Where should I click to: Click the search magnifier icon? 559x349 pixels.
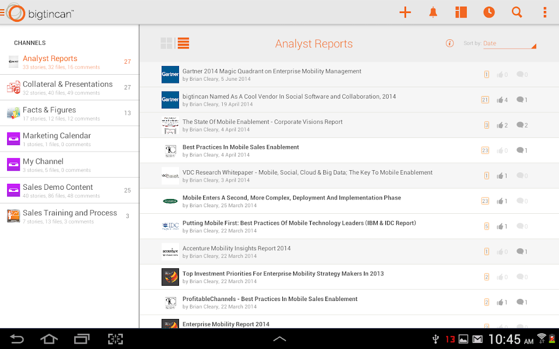(x=516, y=13)
